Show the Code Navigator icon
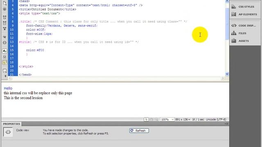The image size is (262, 147). 5,9
